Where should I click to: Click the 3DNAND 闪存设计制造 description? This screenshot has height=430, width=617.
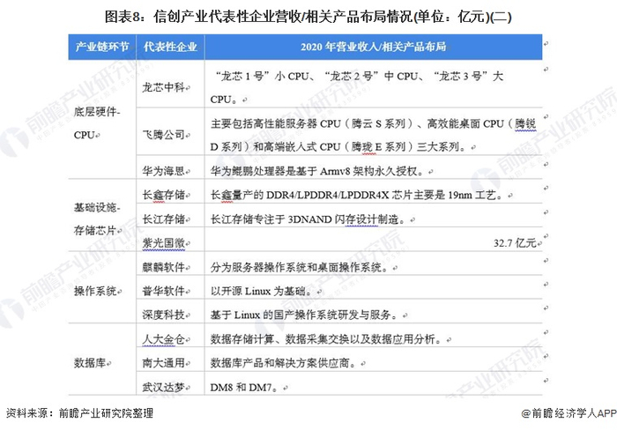[309, 219]
